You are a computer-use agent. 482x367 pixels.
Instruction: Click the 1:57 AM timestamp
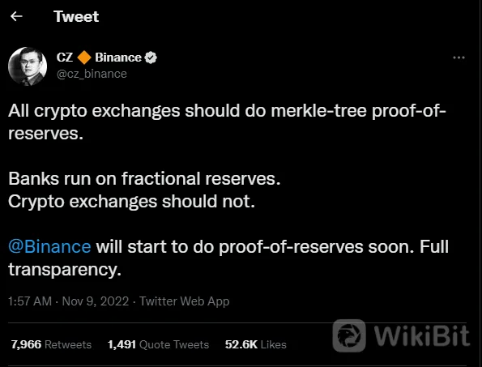click(30, 301)
